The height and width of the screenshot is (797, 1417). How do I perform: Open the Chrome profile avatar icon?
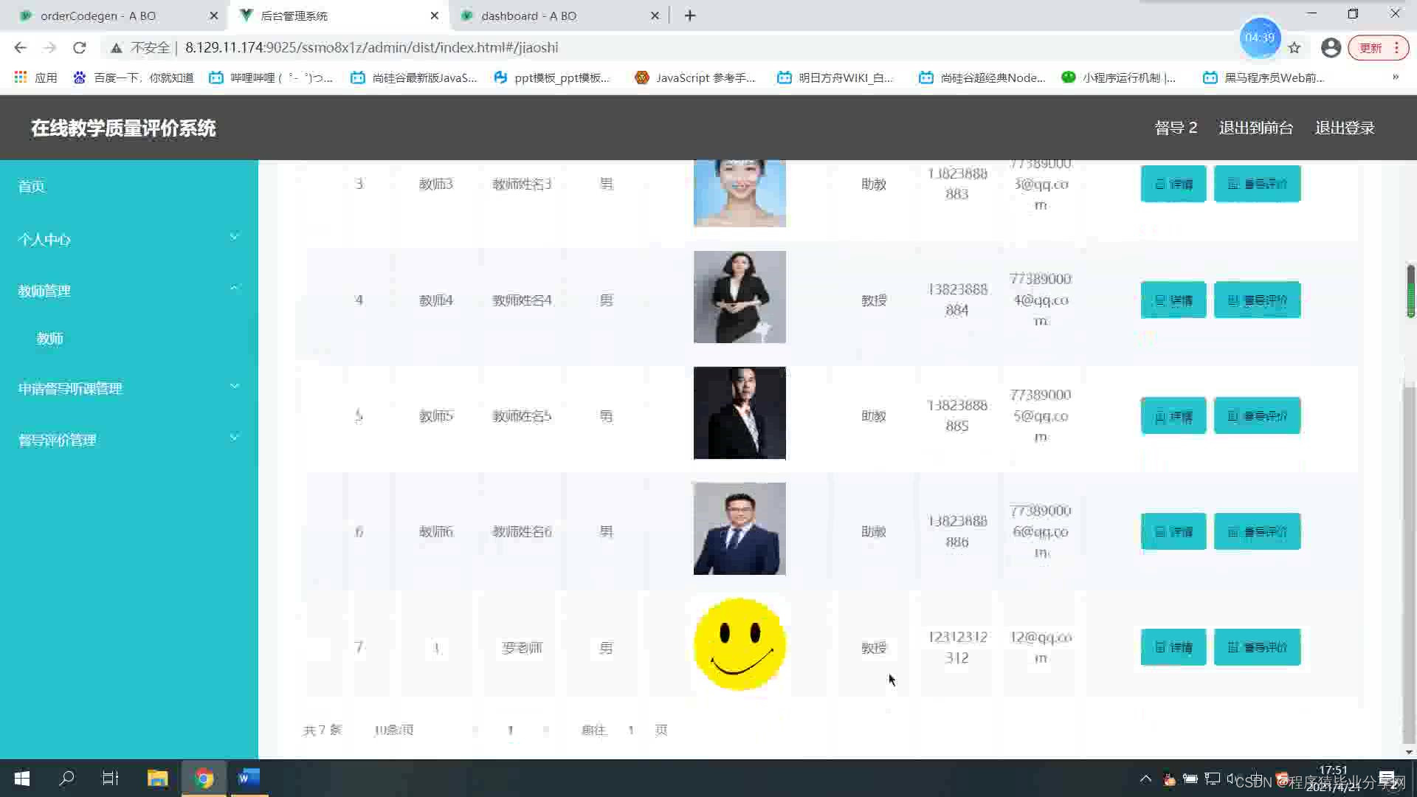[x=1331, y=48]
